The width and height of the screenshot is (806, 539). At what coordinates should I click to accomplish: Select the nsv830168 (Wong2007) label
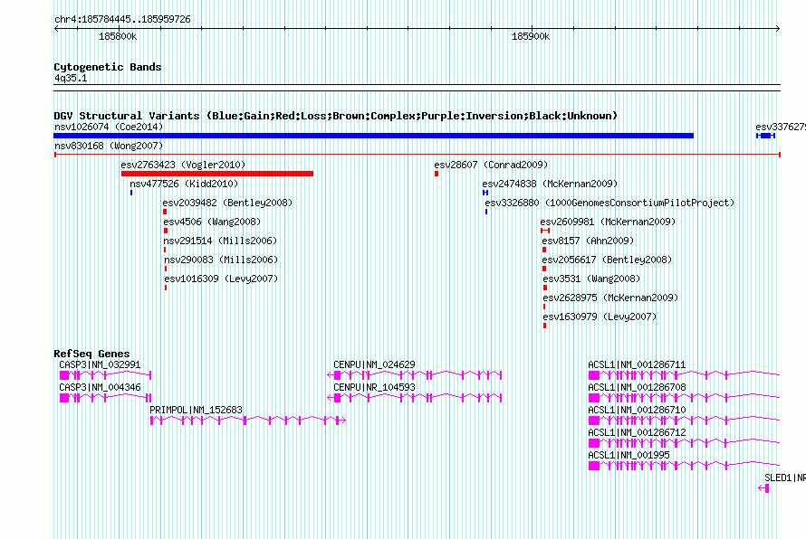(x=109, y=146)
